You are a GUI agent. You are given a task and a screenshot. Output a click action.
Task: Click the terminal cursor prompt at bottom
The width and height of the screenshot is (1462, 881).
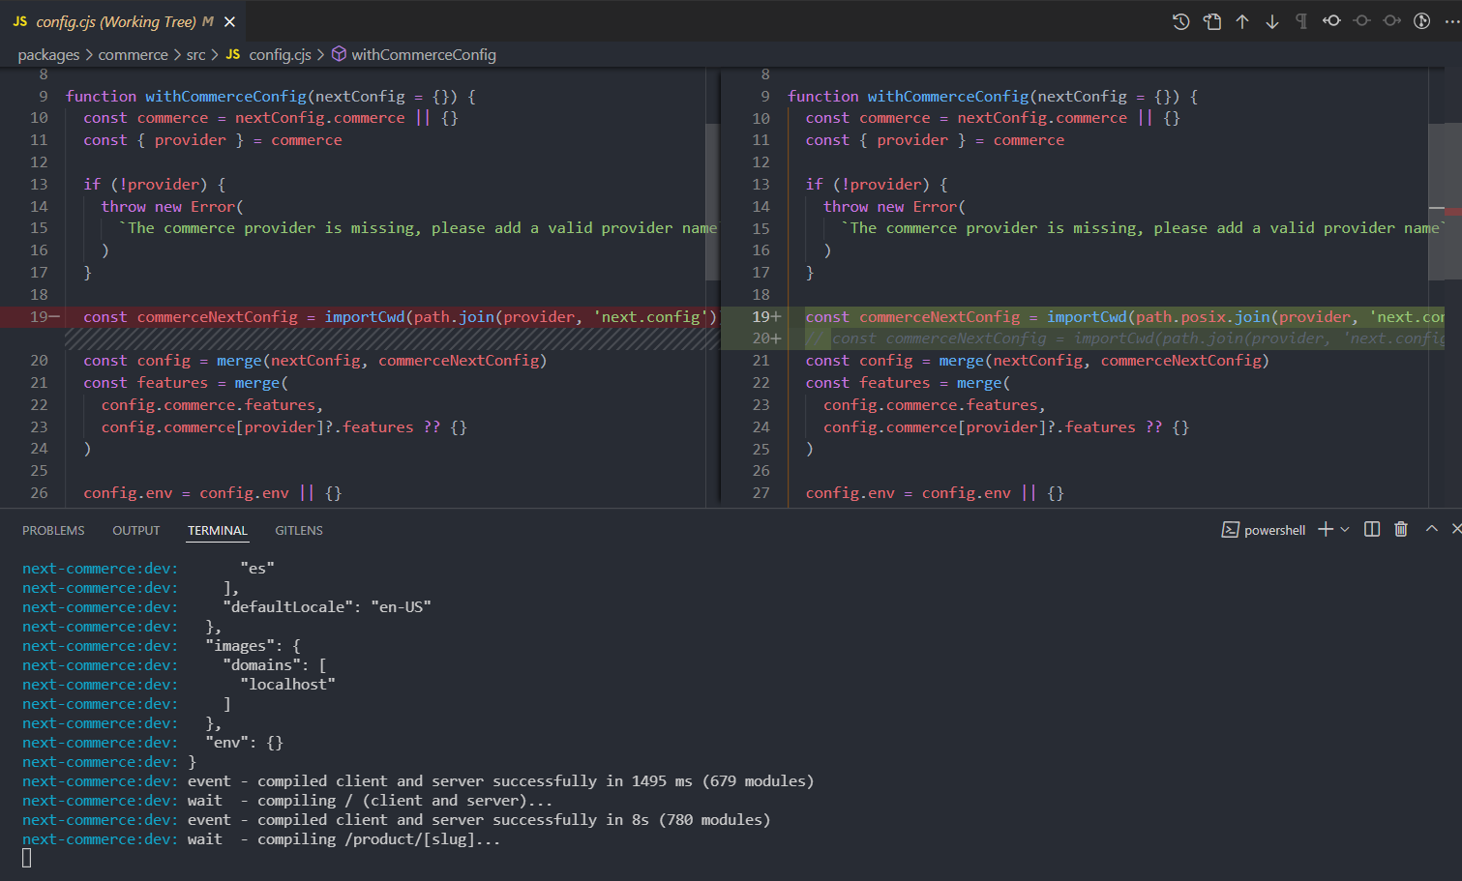pos(27,858)
